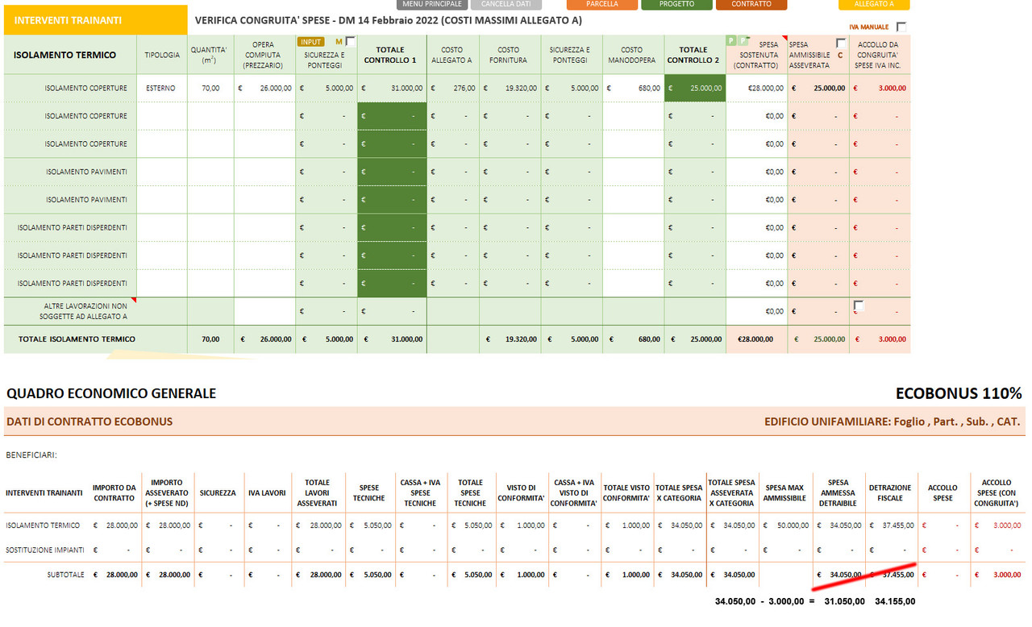This screenshot has width=1032, height=627.
Task: Click the INPUT button above Sicurezza e Ponteggi
Action: [311, 41]
